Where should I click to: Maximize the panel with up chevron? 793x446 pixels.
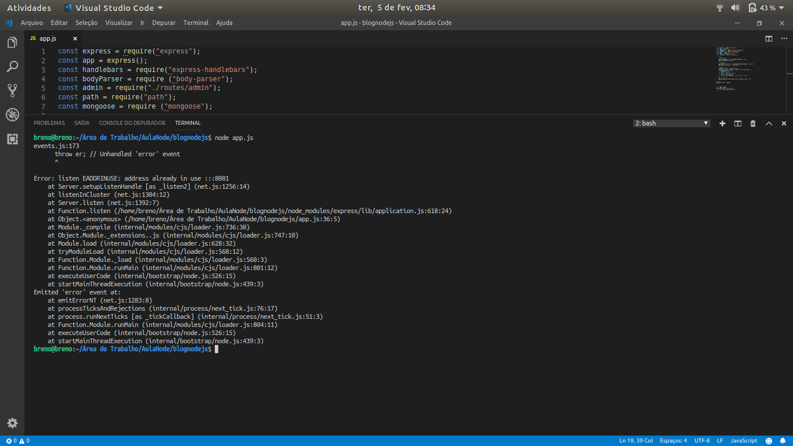click(x=769, y=123)
